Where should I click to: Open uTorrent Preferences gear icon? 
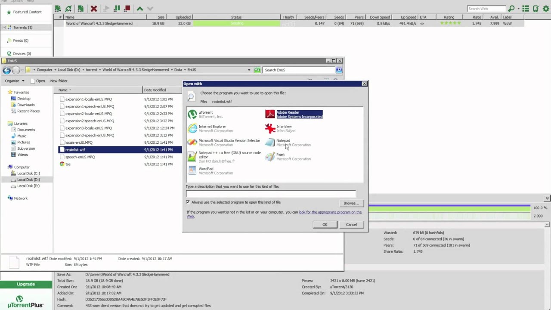click(546, 9)
